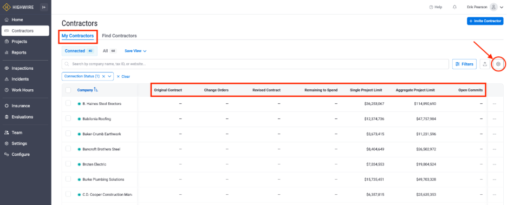
Task: Click the $36,253,067 single project limit value
Action: 374,104
